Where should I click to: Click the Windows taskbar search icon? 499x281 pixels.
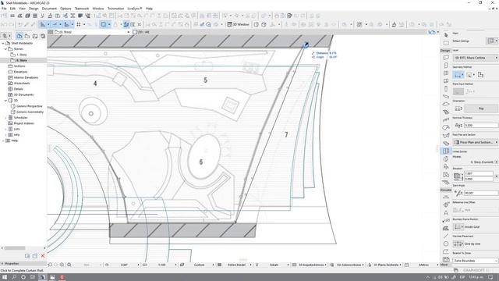[x=14, y=277]
